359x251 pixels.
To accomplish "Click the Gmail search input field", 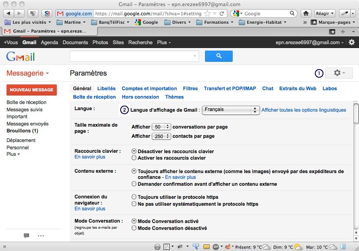I will coord(134,56).
